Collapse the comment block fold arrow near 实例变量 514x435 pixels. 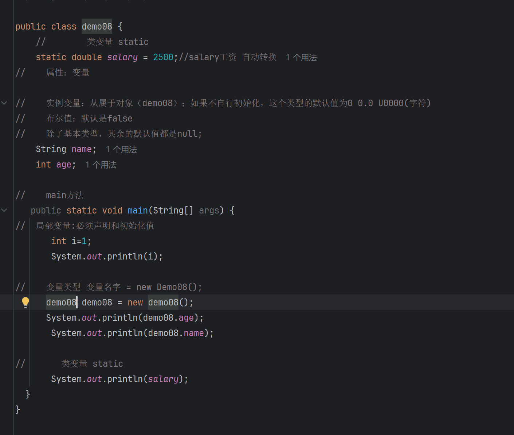click(x=4, y=103)
